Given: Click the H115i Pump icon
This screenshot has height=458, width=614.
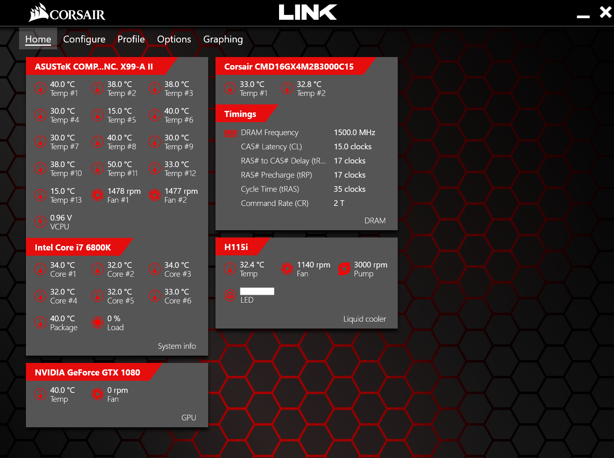Looking at the screenshot, I should pos(344,269).
